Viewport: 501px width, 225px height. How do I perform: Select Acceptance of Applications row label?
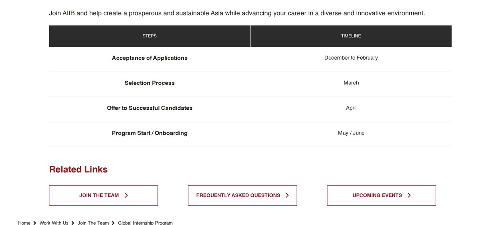(x=149, y=58)
